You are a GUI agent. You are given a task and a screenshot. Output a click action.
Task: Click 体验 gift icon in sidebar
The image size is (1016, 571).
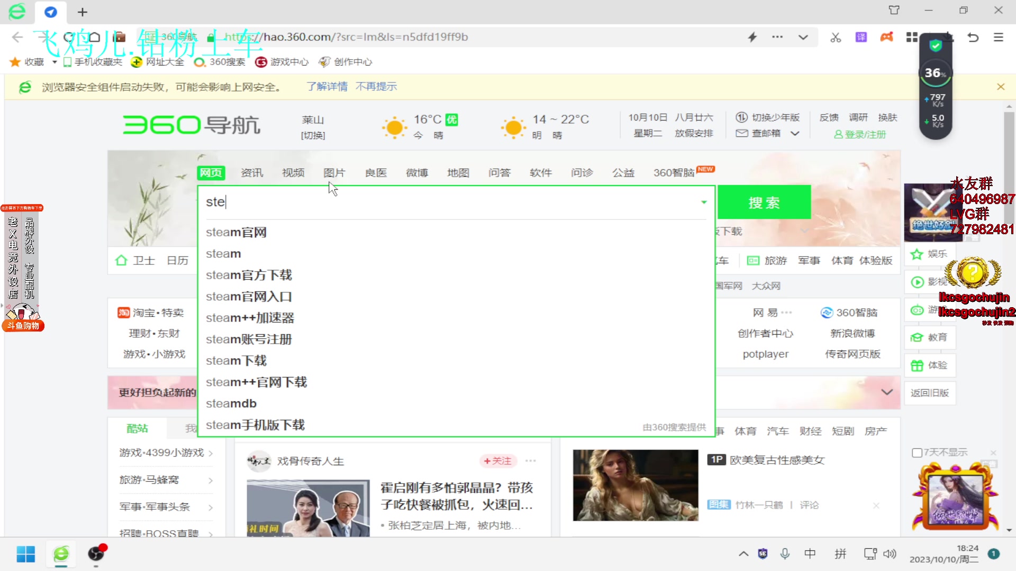pos(917,365)
